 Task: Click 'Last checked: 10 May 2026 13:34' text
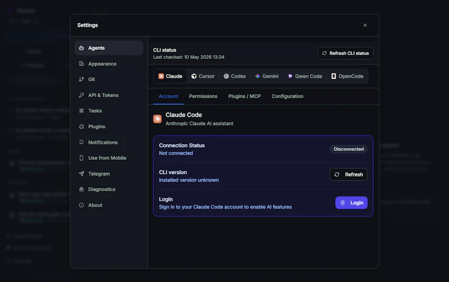(189, 57)
